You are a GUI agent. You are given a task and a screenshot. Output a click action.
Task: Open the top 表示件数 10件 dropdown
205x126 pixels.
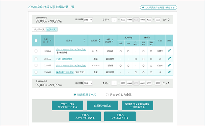[88, 20]
